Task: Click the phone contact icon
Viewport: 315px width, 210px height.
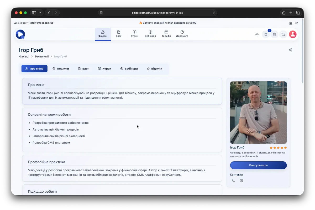Action: pos(233,181)
